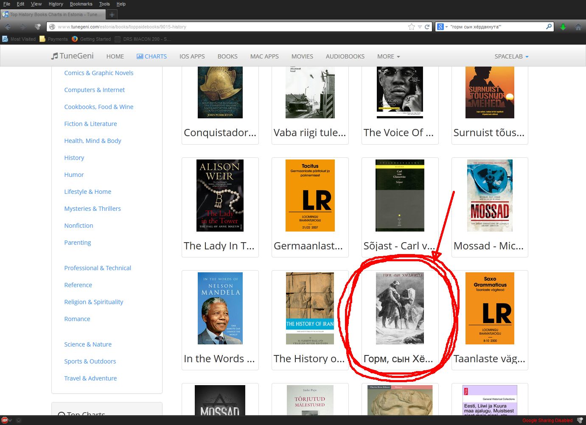586x425 pixels.
Task: Select the CHARTS navigation item
Action: tap(151, 56)
